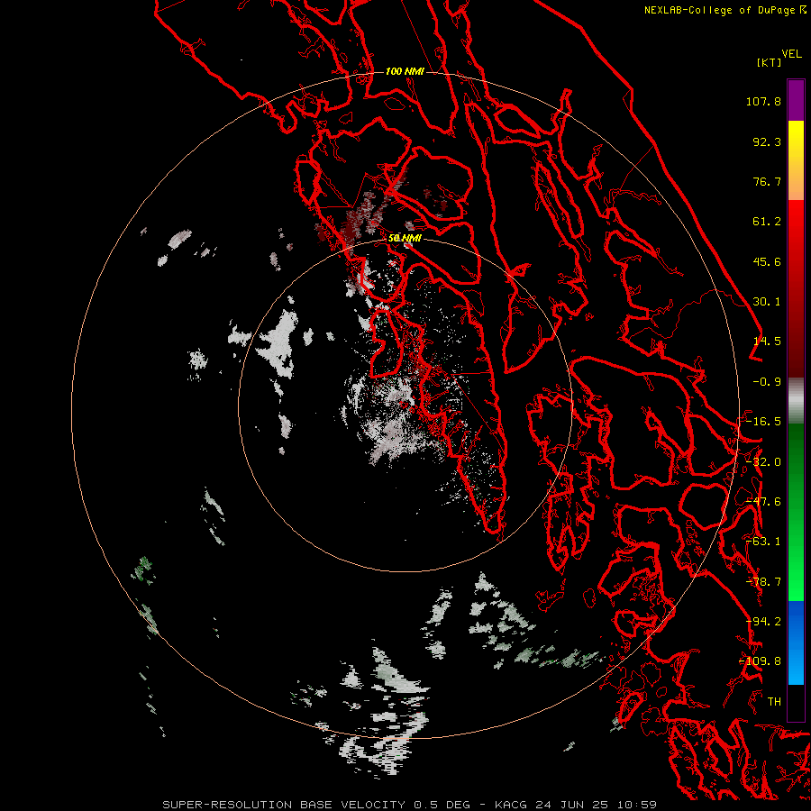
Task: Click the 107.8 velocity scale value
Action: pyautogui.click(x=763, y=101)
